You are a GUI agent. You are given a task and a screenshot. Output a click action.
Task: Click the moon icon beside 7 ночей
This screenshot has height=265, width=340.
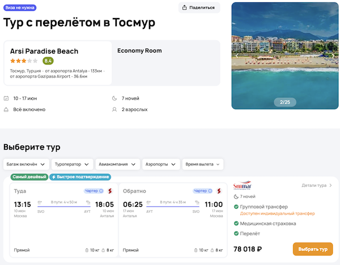coord(116,98)
